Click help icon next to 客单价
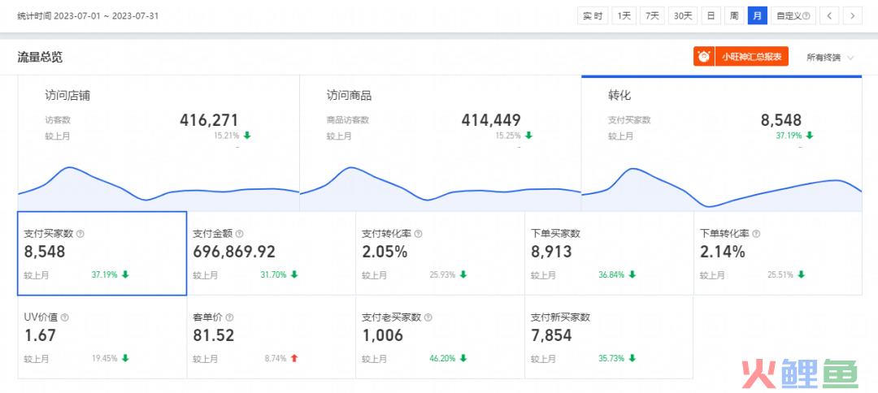Screen dimensions: 878x393 pos(229,317)
